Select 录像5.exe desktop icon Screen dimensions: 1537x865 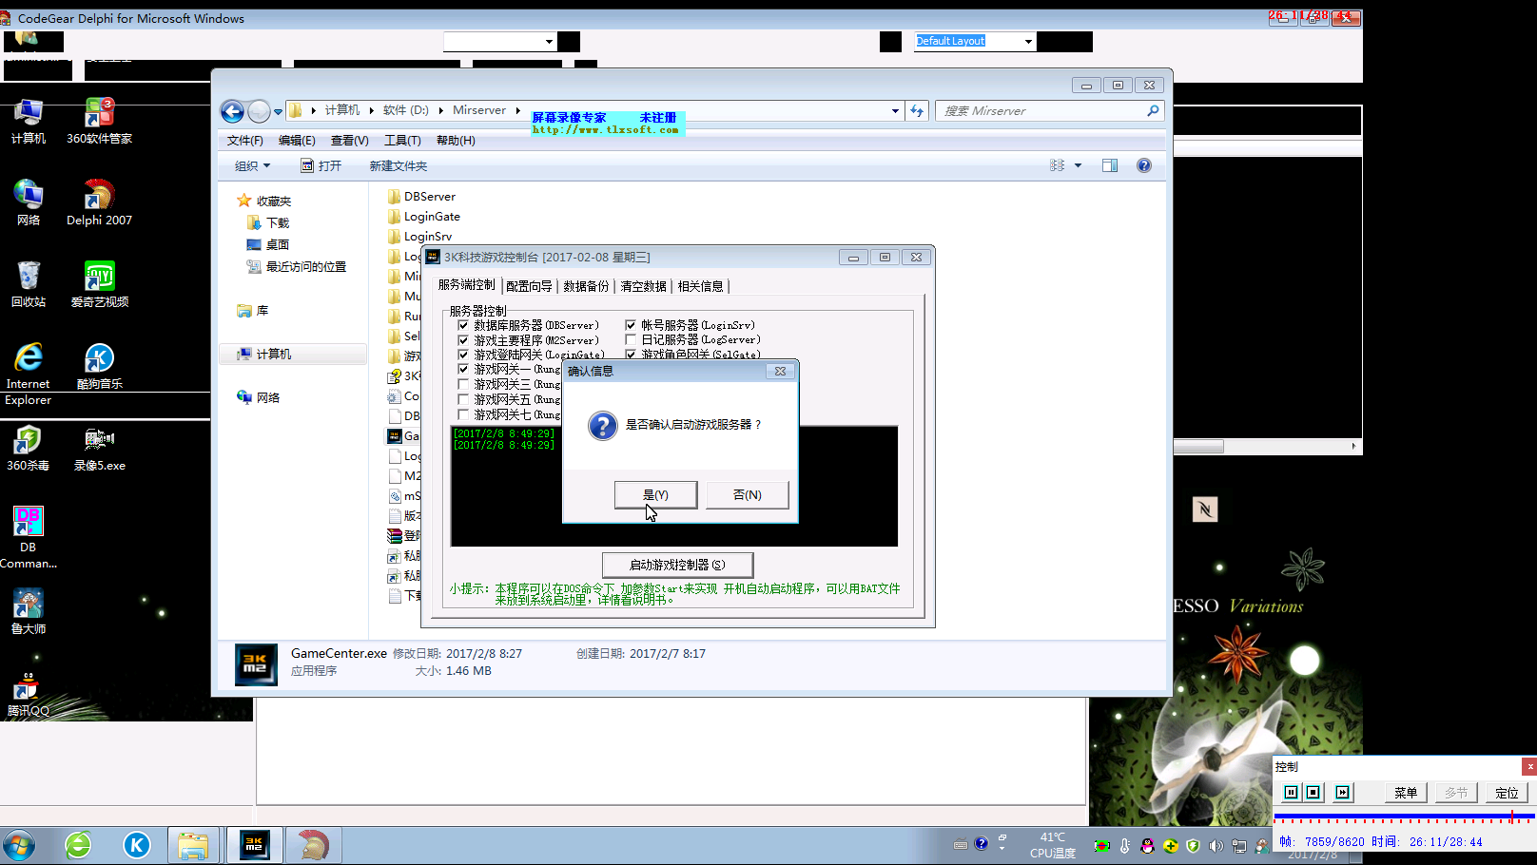[x=99, y=449]
